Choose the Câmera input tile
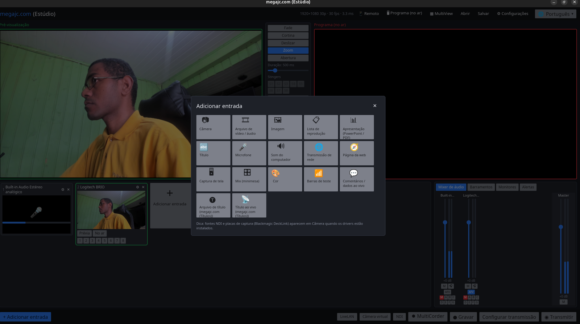Screen dimensions: 580x324 pos(213,127)
